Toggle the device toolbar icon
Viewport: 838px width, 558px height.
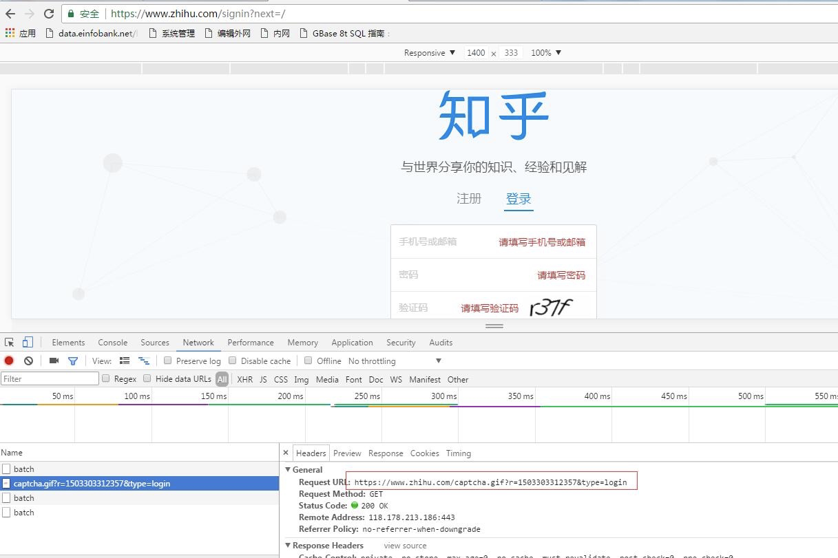coord(28,343)
